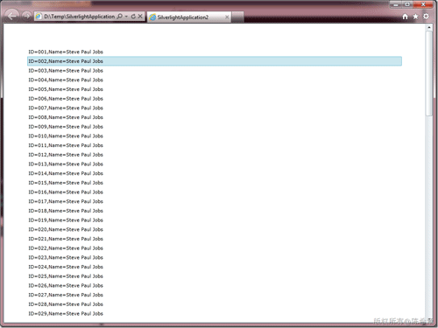
Task: Stop loading with the X icon in address bar
Action: click(140, 17)
